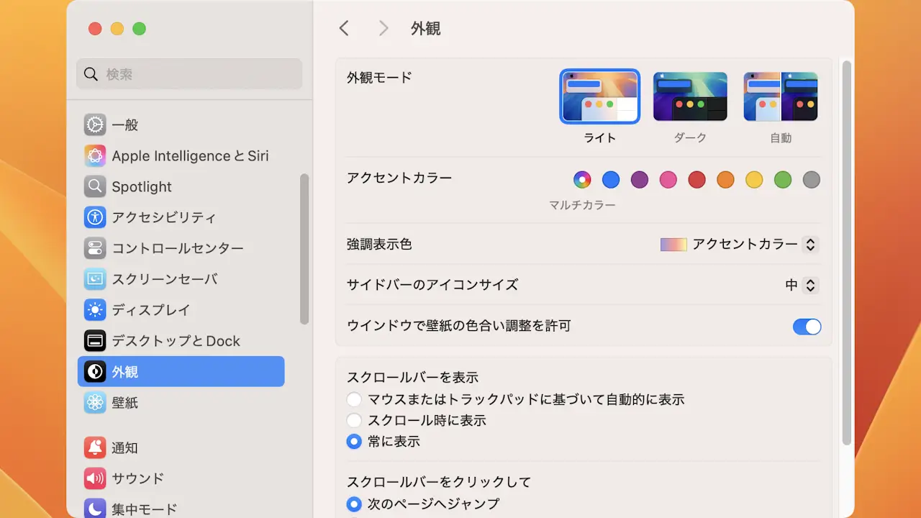Open サイドバーのアイコンサイズ dropdown
The height and width of the screenshot is (518, 921).
click(802, 286)
